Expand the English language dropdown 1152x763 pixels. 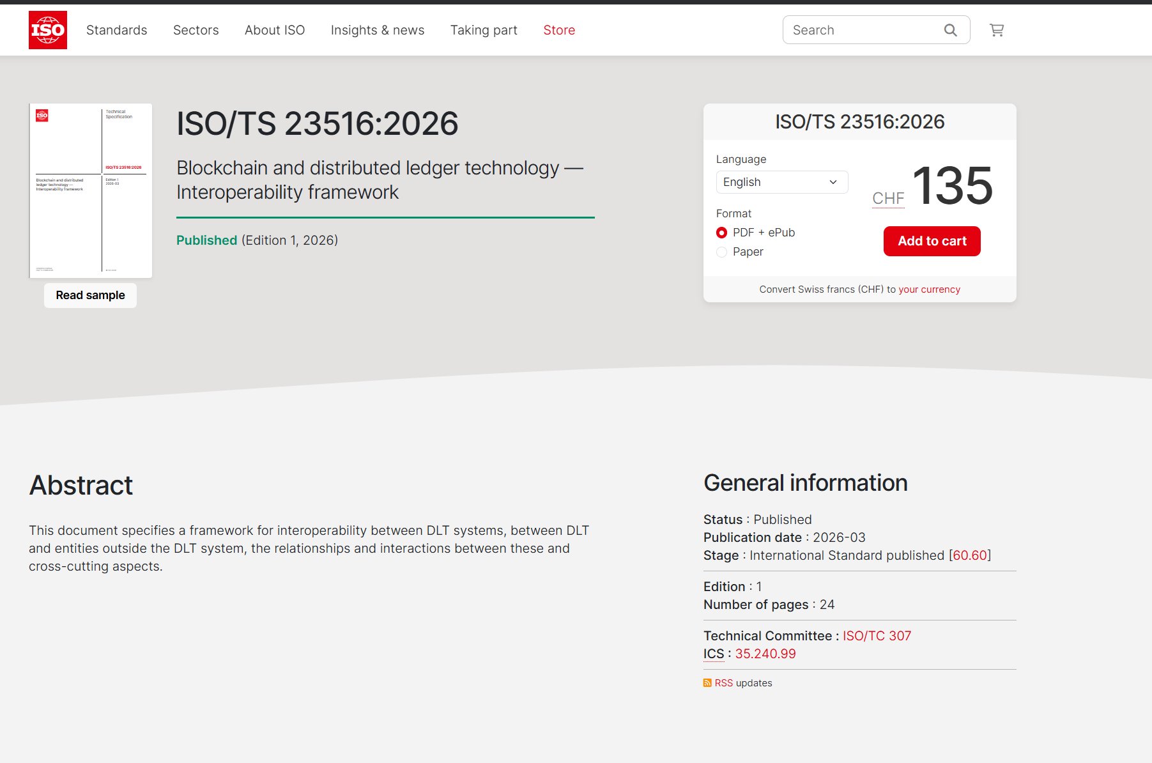tap(781, 182)
